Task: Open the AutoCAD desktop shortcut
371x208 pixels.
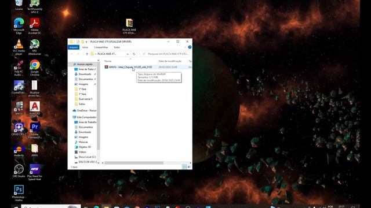Action: 35,109
